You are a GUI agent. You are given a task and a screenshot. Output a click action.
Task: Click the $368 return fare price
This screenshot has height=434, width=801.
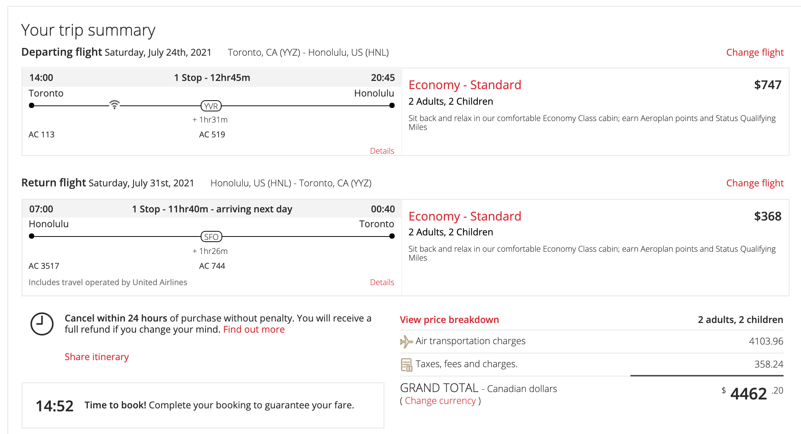(x=767, y=216)
